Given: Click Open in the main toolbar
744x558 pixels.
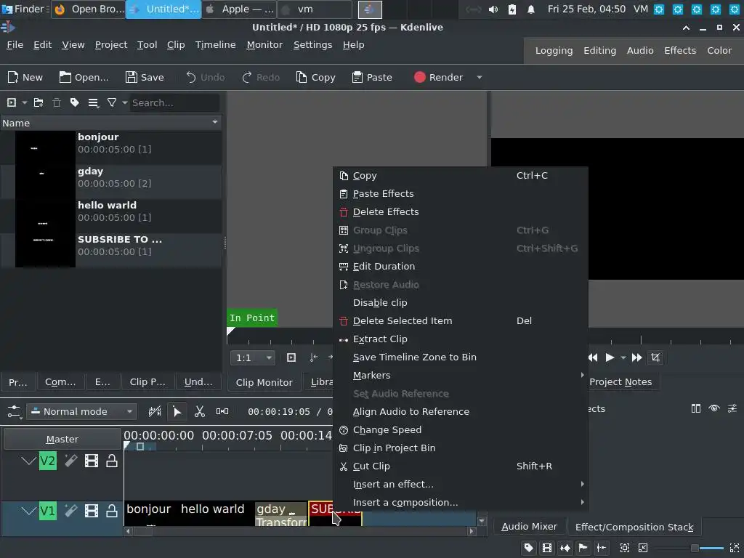Looking at the screenshot, I should [x=84, y=77].
